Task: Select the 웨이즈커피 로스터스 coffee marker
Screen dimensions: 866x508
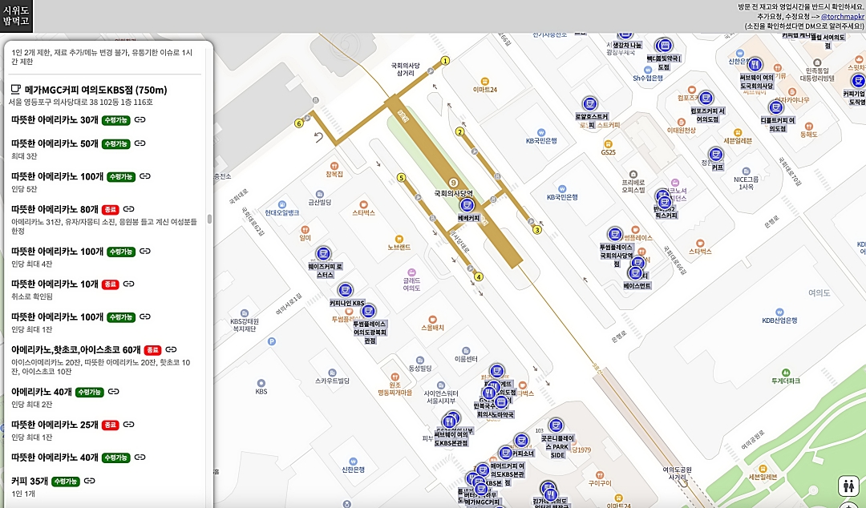Action: point(323,254)
